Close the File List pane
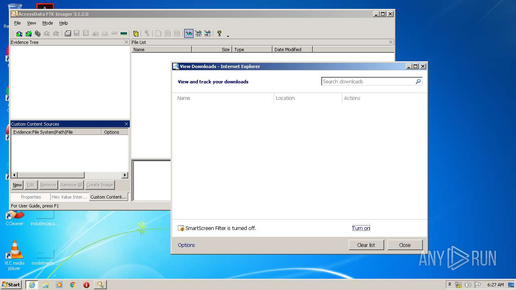The image size is (516, 290). (391, 42)
